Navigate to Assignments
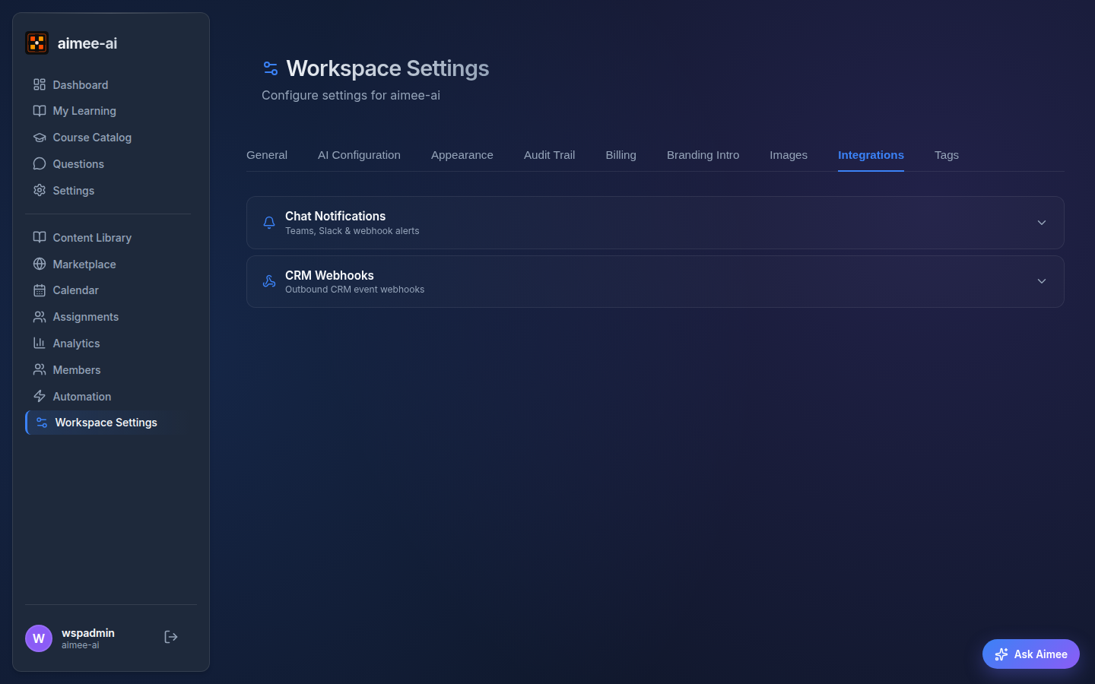1095x684 pixels. tap(108, 317)
